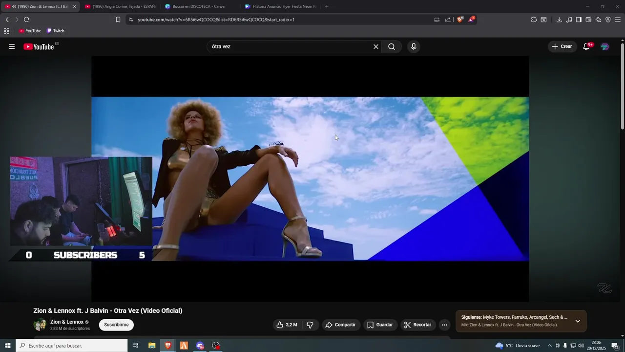View site information icon in address bar

click(130, 20)
